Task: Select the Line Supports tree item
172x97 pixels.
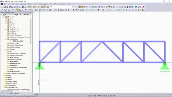Action: 13,31
